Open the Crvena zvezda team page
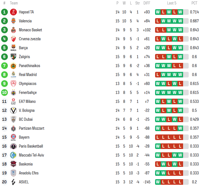Screen dimensions: 201x187 [30, 39]
